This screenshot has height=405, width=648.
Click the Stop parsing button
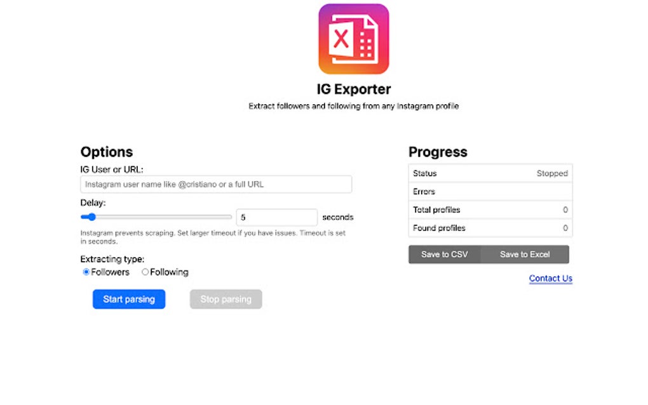pos(226,299)
